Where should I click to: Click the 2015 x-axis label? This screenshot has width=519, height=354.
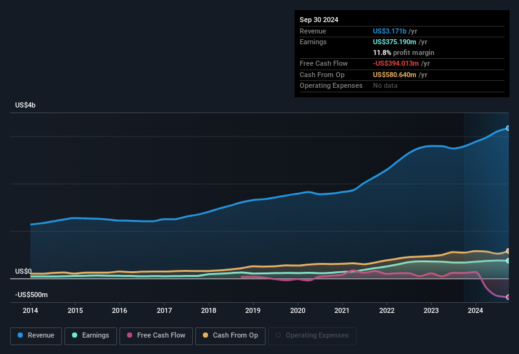(75, 310)
